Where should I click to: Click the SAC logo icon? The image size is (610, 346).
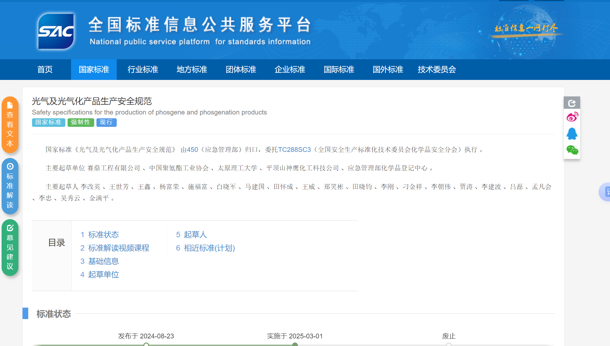56,31
